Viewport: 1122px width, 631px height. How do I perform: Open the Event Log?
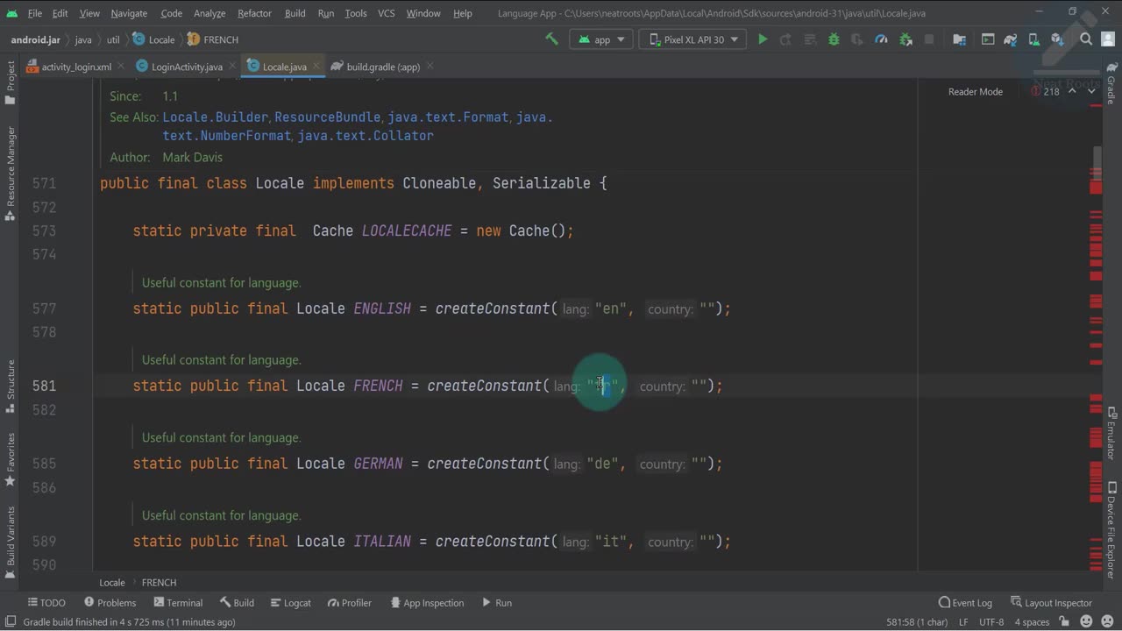tap(965, 603)
